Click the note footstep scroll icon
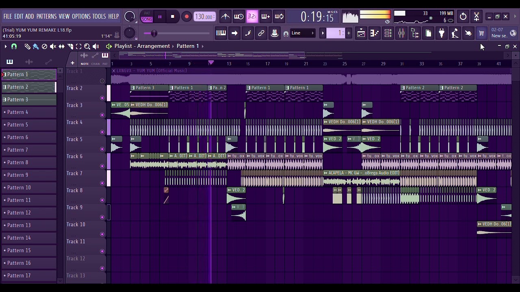The height and width of the screenshot is (292, 520). click(248, 33)
